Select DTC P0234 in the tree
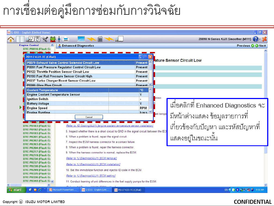Viewport: 274px width, 206px height. click(x=37, y=159)
